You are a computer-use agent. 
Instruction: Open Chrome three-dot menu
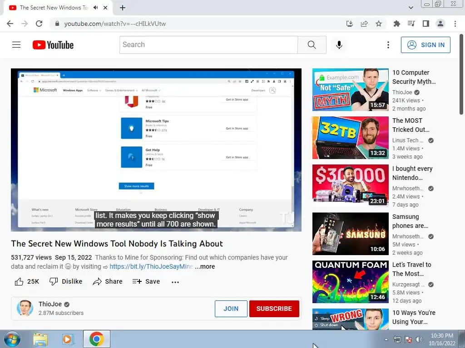coord(455,24)
